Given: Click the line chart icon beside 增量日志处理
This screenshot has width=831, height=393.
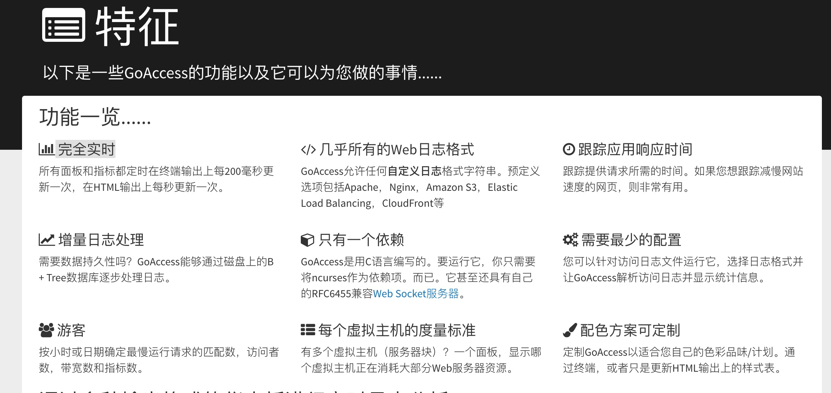Looking at the screenshot, I should [47, 240].
